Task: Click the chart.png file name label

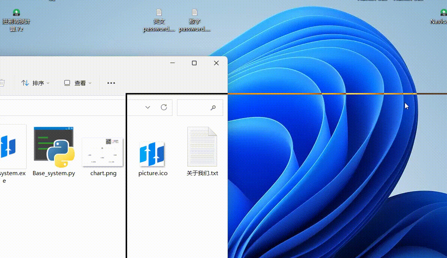Action: tap(103, 173)
